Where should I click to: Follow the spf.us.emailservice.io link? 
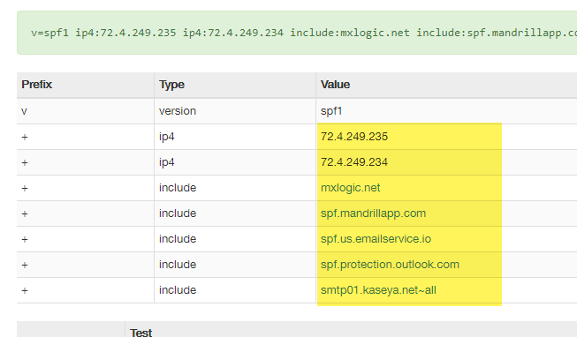tap(376, 239)
